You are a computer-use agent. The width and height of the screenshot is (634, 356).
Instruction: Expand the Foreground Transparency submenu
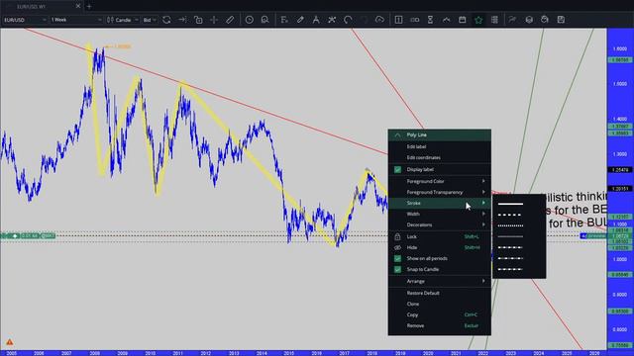point(440,192)
